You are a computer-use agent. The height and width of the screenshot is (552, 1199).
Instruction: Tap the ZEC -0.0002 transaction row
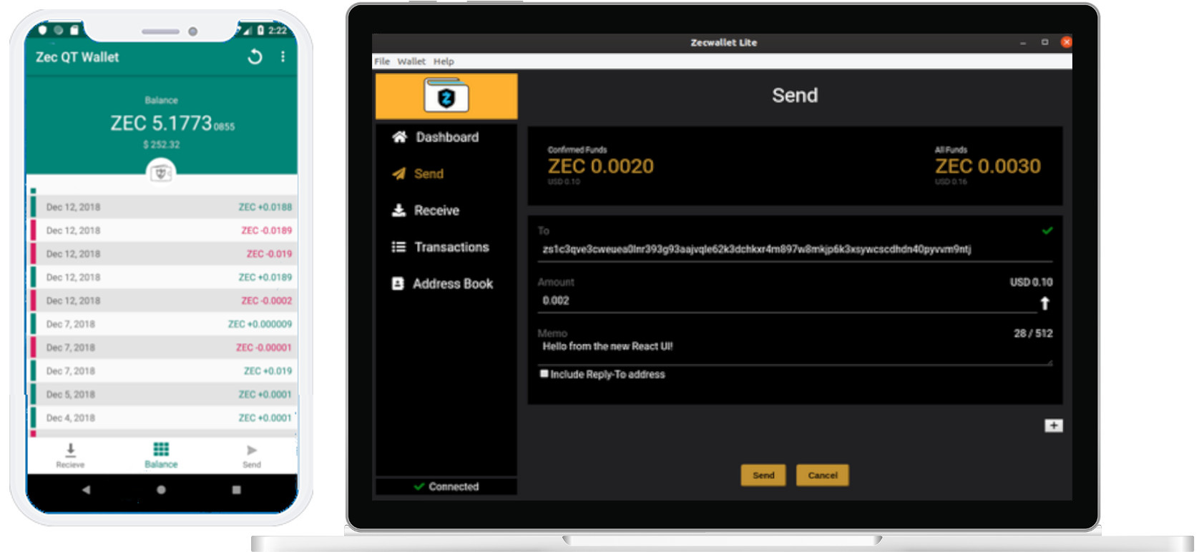click(x=163, y=301)
